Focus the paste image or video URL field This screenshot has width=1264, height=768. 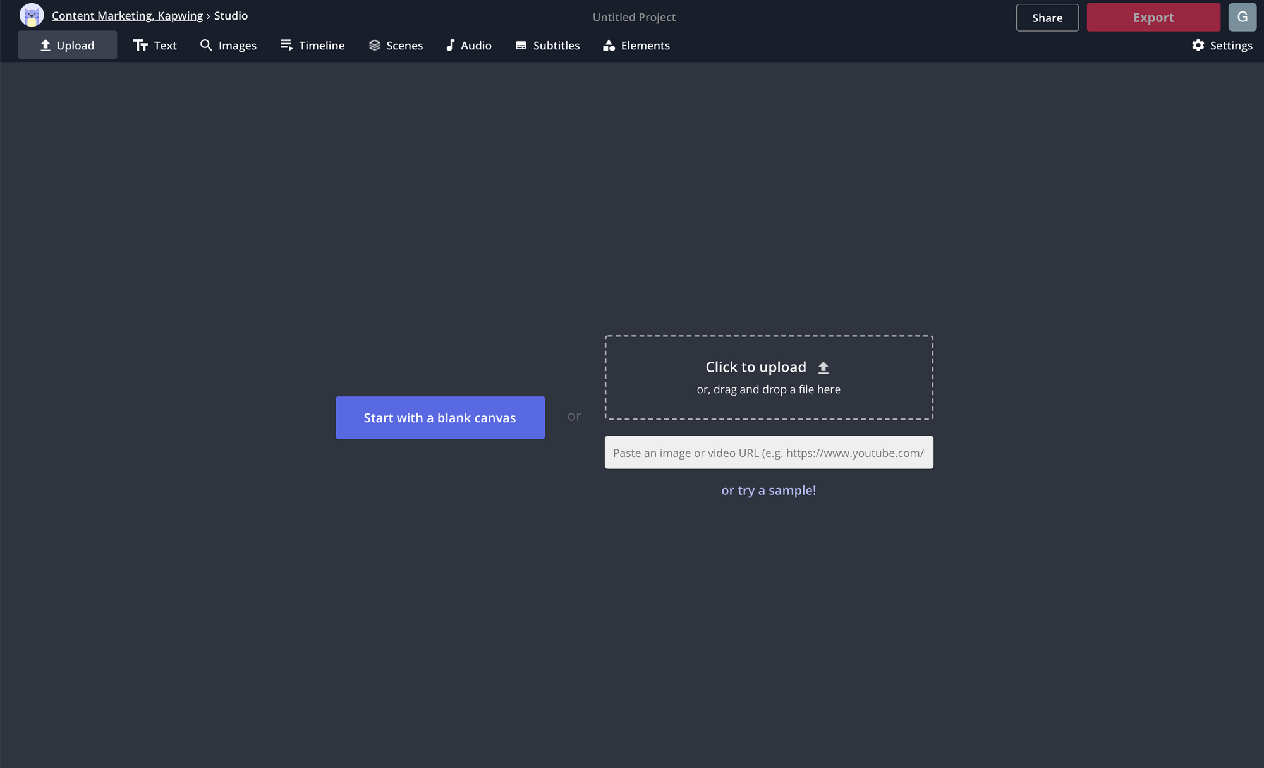769,453
